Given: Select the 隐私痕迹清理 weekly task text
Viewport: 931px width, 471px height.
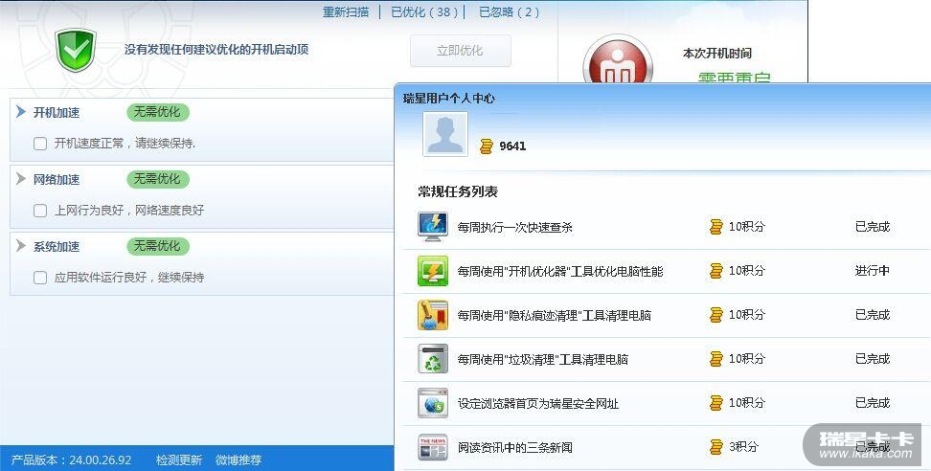Looking at the screenshot, I should coord(554,316).
